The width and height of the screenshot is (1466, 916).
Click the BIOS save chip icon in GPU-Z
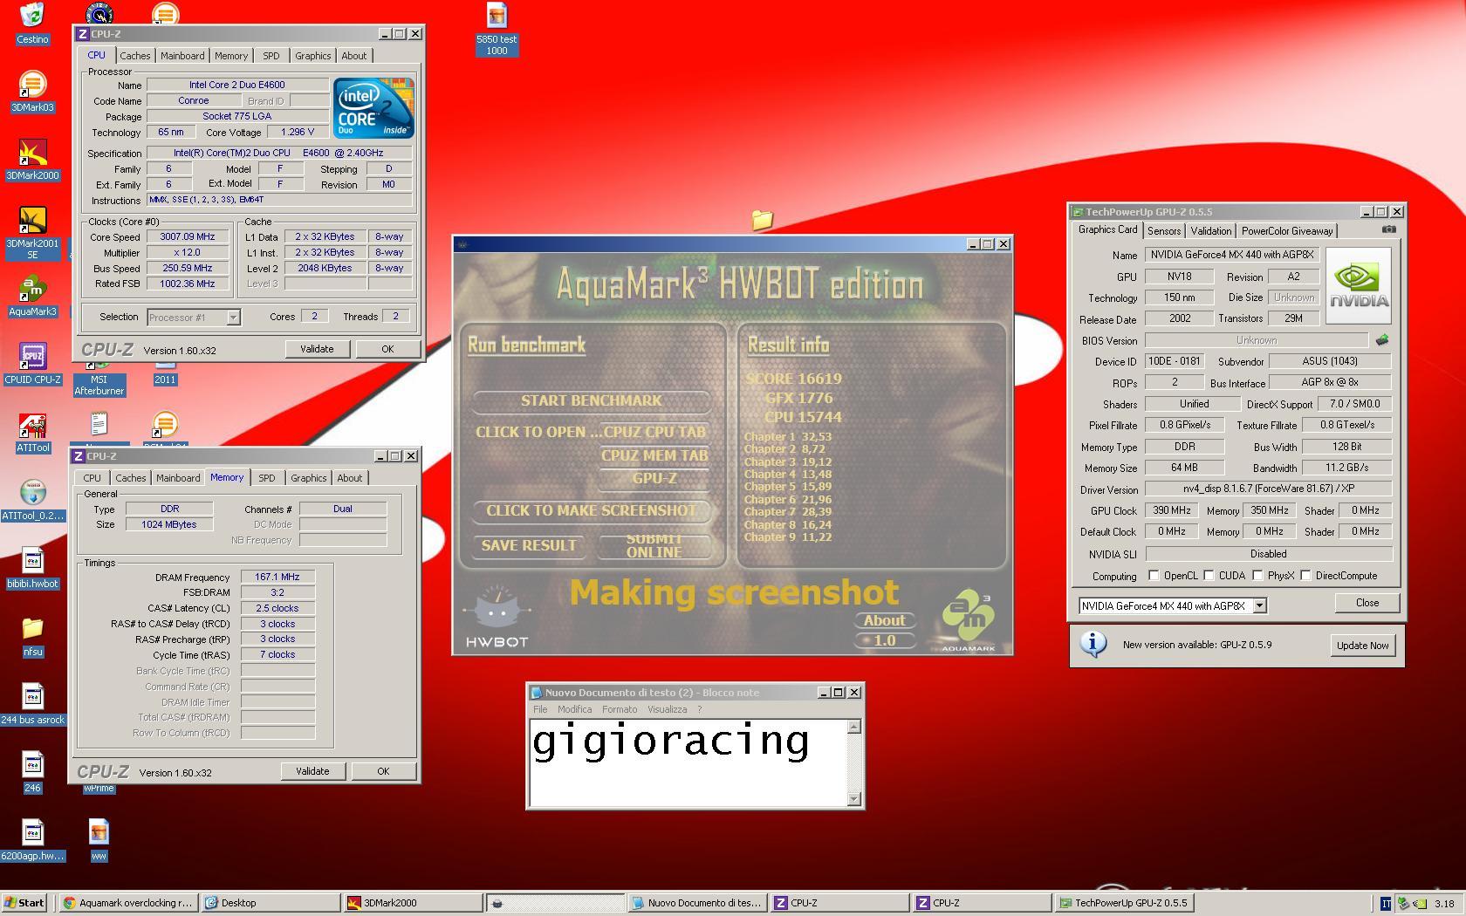(x=1381, y=340)
